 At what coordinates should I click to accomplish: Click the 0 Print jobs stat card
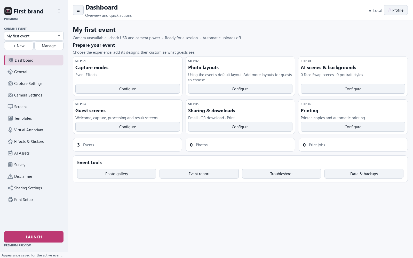pos(353,145)
